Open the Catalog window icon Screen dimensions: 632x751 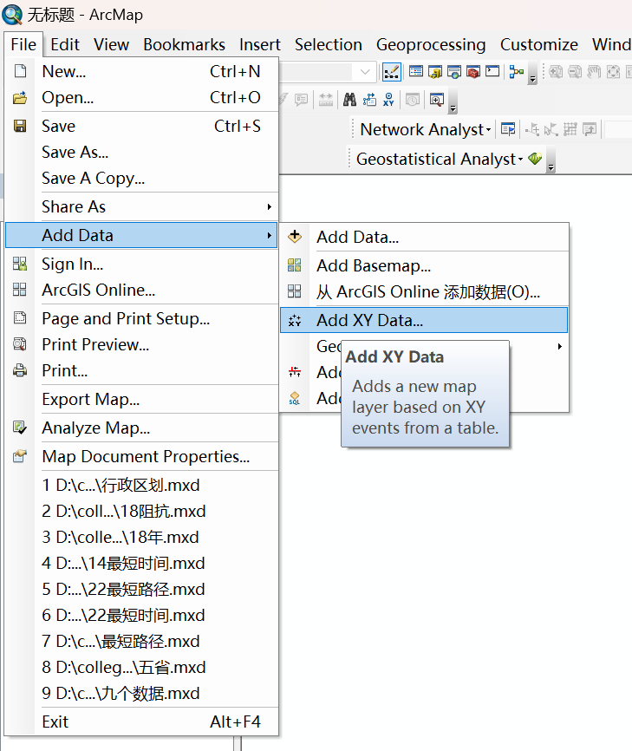click(434, 72)
